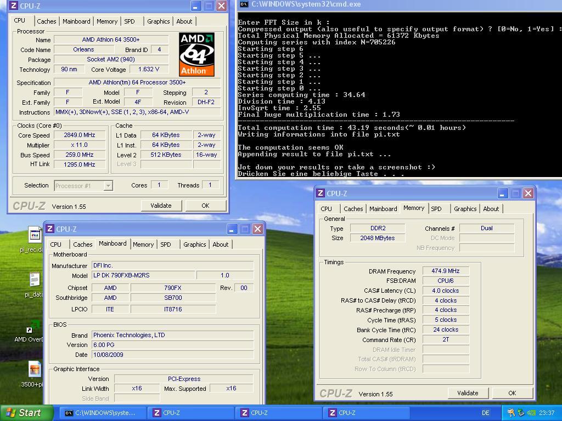Open the Start menu
562x421 pixels.
click(x=26, y=413)
